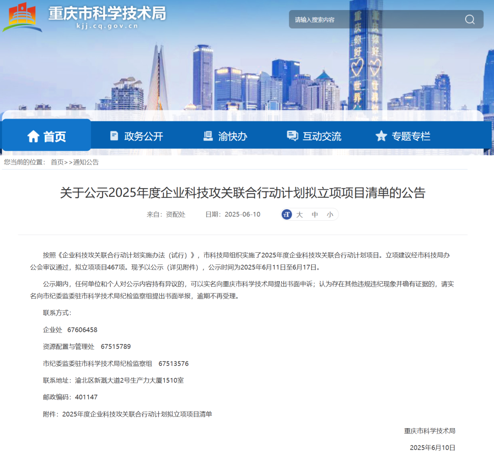Open the 通知公告 breadcrumb link
494x473 pixels.
pos(86,162)
